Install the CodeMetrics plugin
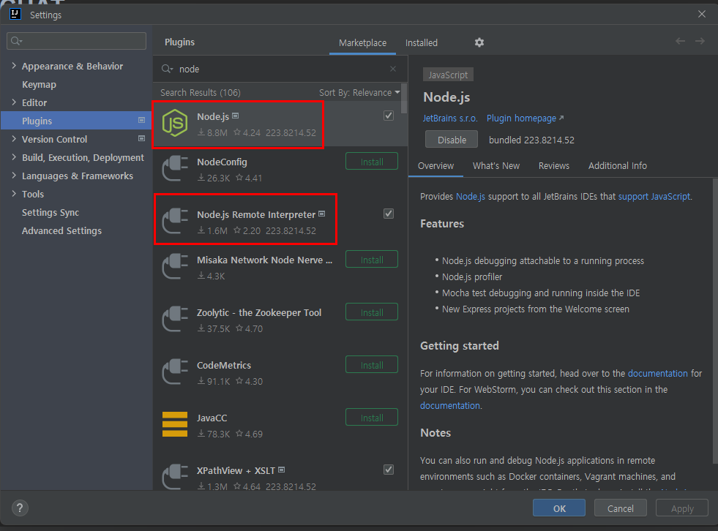Viewport: 718px width, 531px height. point(372,365)
